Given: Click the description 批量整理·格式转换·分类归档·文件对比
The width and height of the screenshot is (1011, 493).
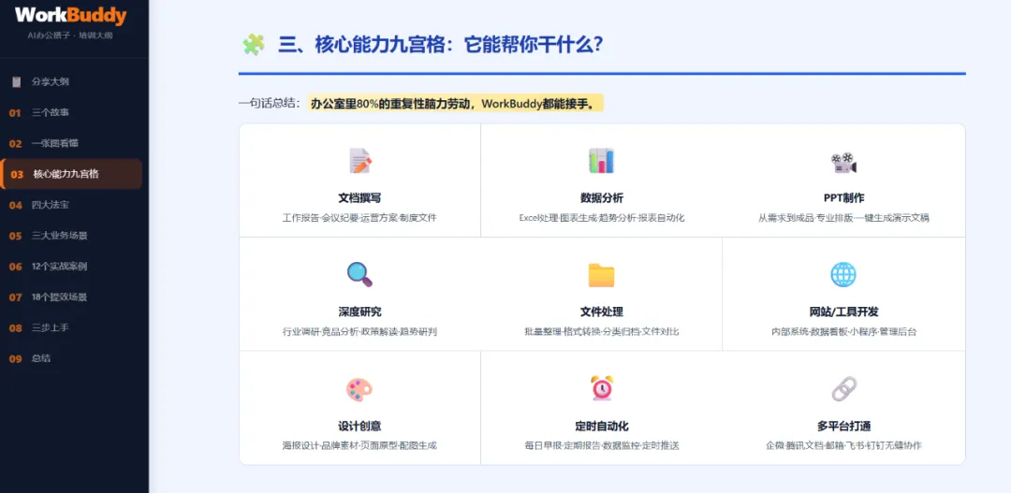Looking at the screenshot, I should 602,332.
